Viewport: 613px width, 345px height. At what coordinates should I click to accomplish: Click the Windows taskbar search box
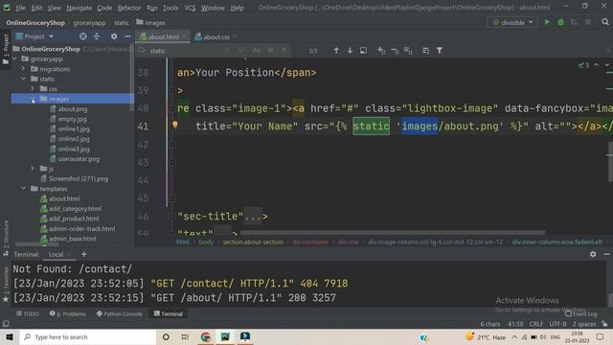coord(88,336)
